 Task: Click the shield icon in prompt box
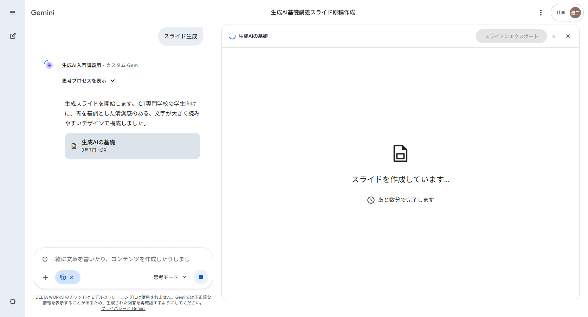point(45,259)
